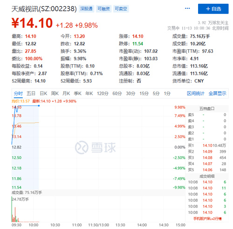Click the 买1 bid price 14.10 row

click(207, 146)
